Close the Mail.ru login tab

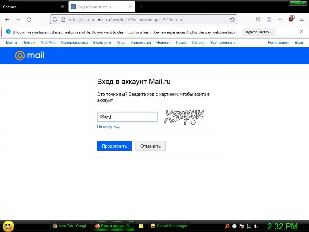(x=130, y=7)
